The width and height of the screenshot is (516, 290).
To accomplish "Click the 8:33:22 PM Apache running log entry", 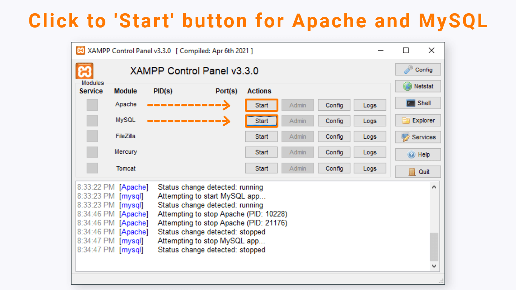I will 170,187.
